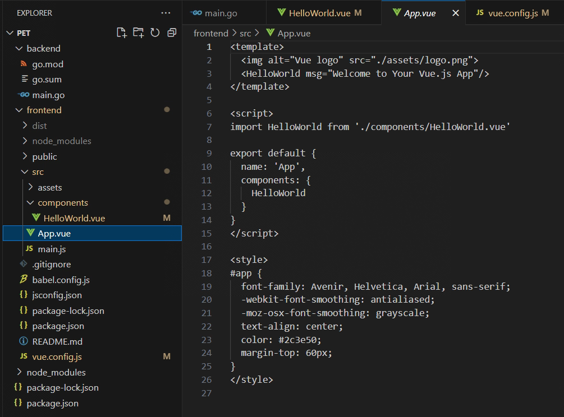Image resolution: width=564 pixels, height=417 pixels.
Task: Click the JS icon next to vue.config.js in tree
Action: pos(24,356)
